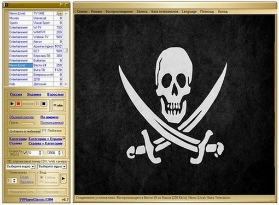Click the Файл button
Screen dimensions: 279x205
(58, 105)
